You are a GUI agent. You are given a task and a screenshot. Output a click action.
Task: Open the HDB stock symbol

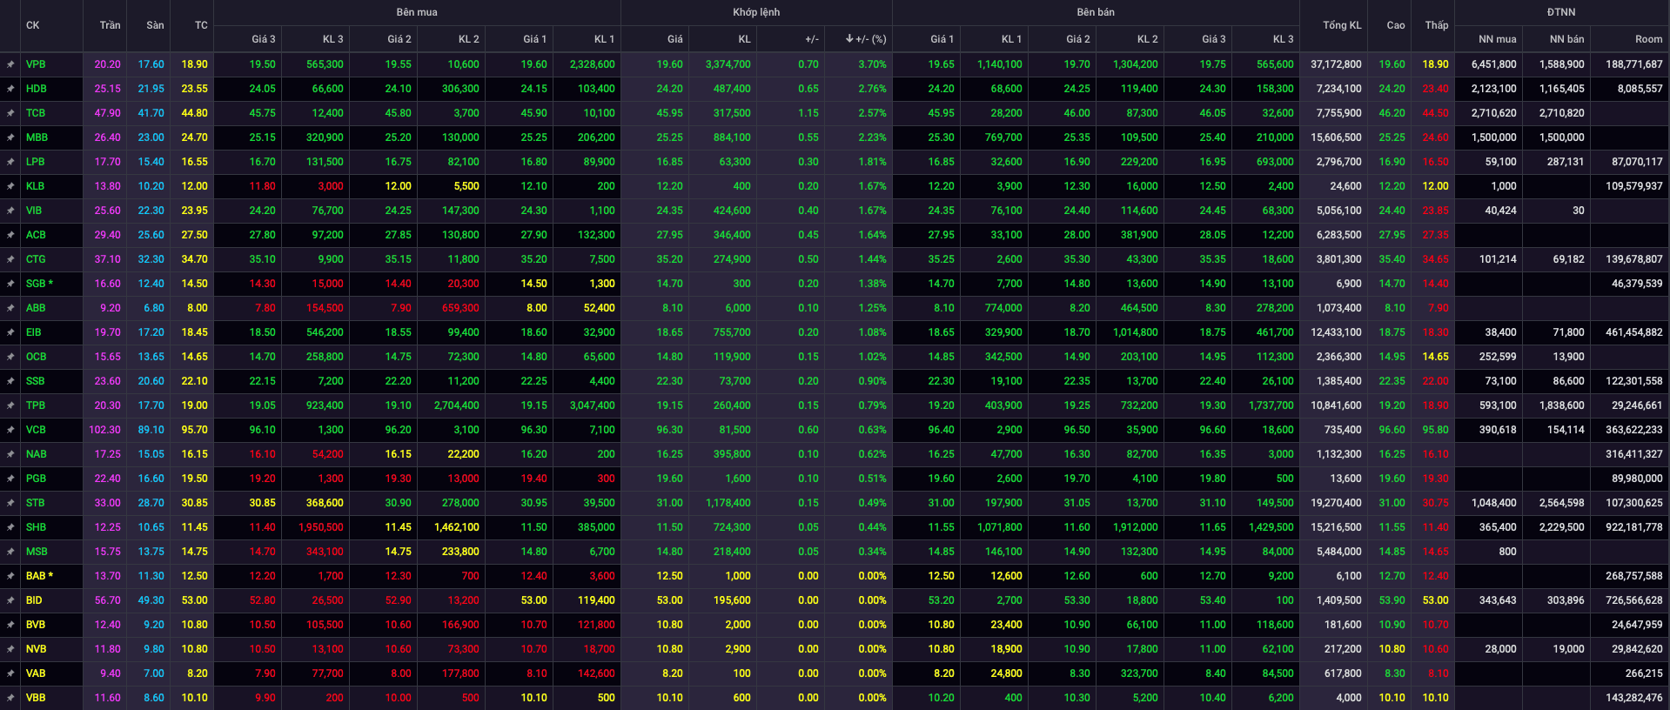click(36, 89)
